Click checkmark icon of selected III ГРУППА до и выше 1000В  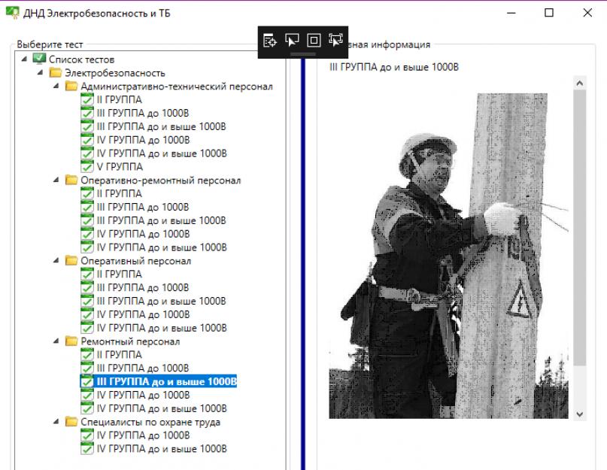pos(87,382)
